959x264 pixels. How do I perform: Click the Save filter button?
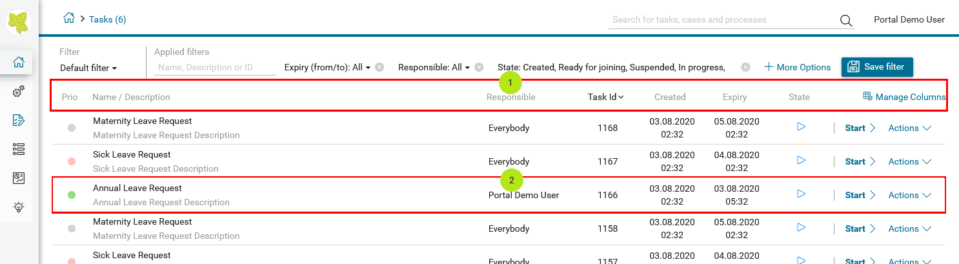click(877, 66)
